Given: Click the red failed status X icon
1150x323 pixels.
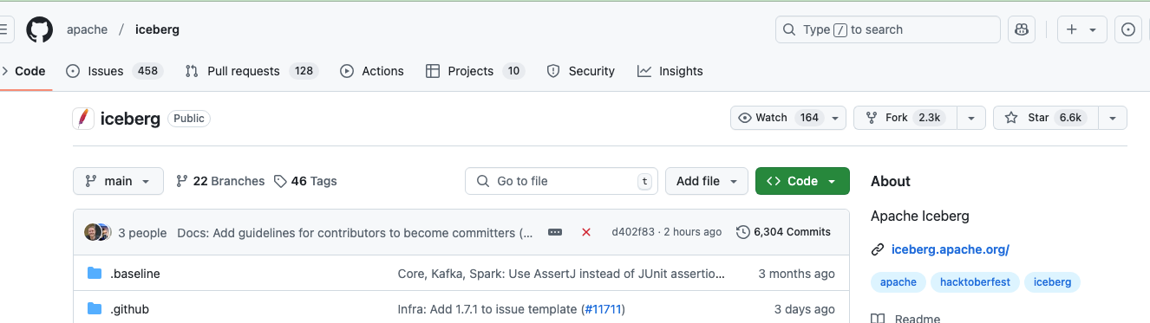Looking at the screenshot, I should (586, 232).
